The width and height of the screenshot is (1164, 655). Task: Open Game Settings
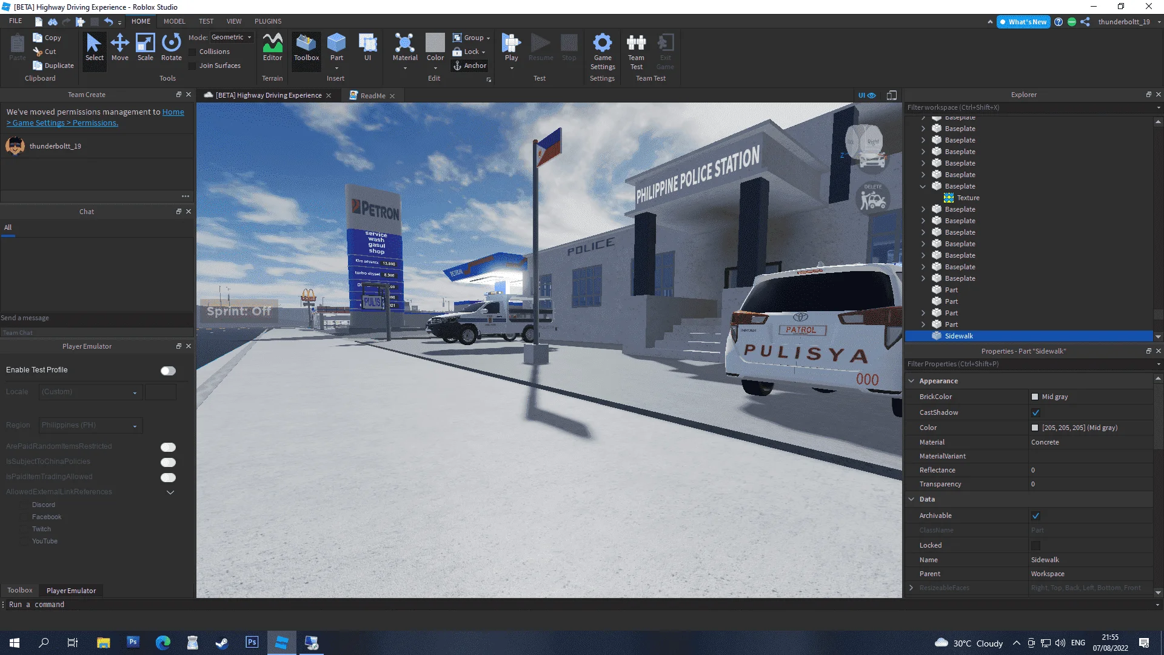click(603, 51)
